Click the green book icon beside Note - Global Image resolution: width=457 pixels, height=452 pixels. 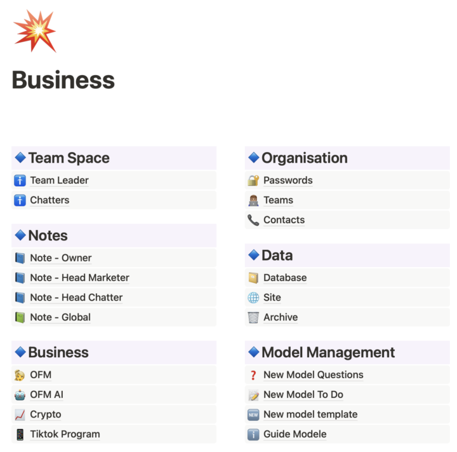pos(20,317)
